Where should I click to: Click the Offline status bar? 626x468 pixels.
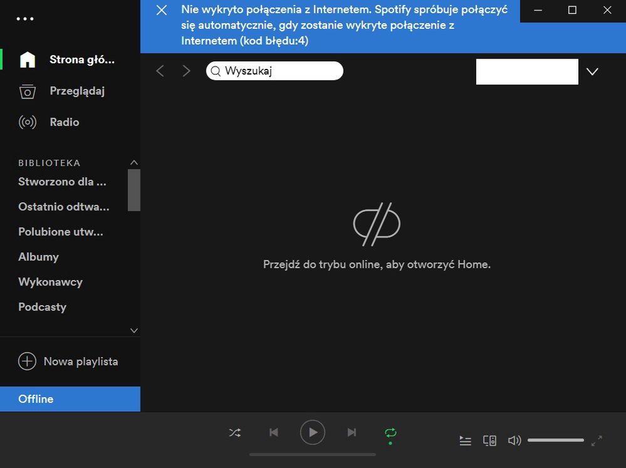coord(70,399)
